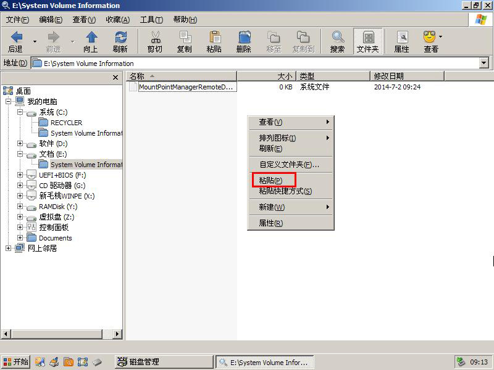Sort by the 大小 column header

[266, 76]
